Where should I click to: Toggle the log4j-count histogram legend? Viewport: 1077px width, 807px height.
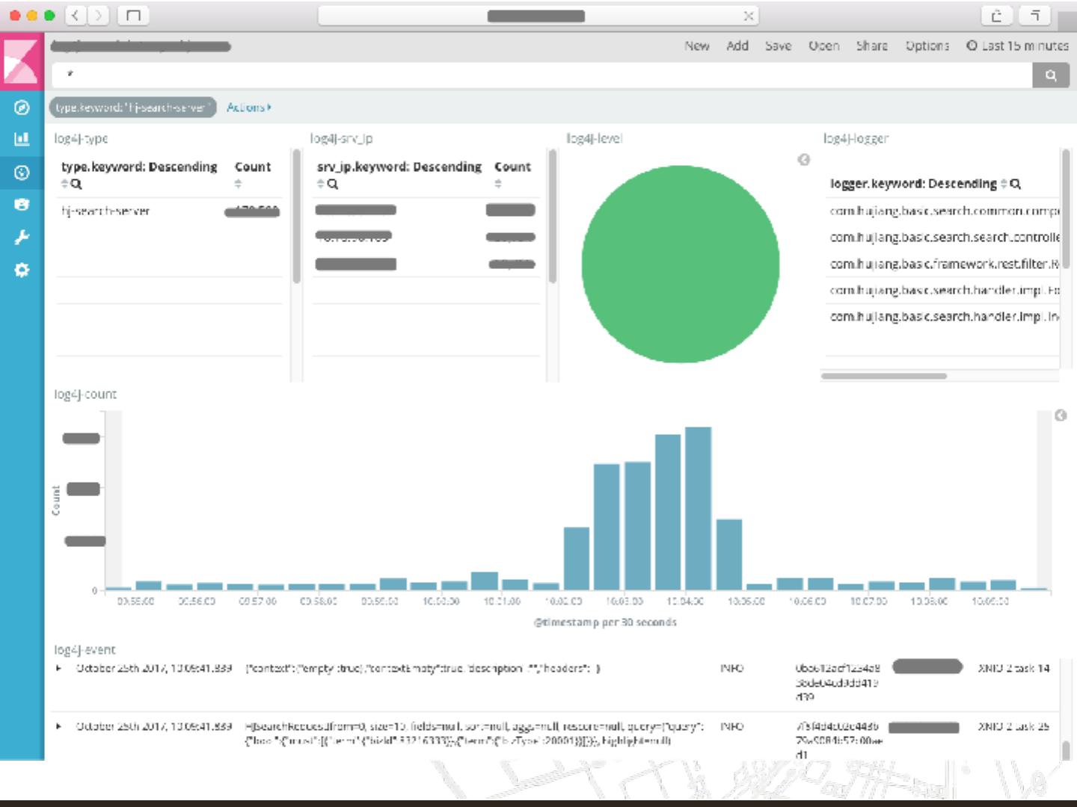(1060, 415)
